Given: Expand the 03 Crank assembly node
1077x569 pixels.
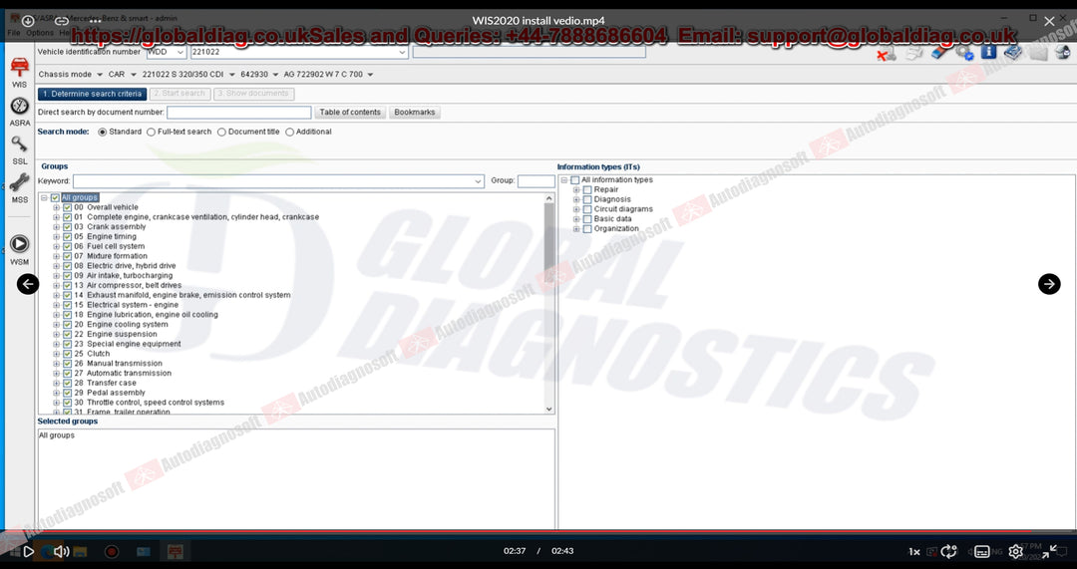Looking at the screenshot, I should 56,227.
